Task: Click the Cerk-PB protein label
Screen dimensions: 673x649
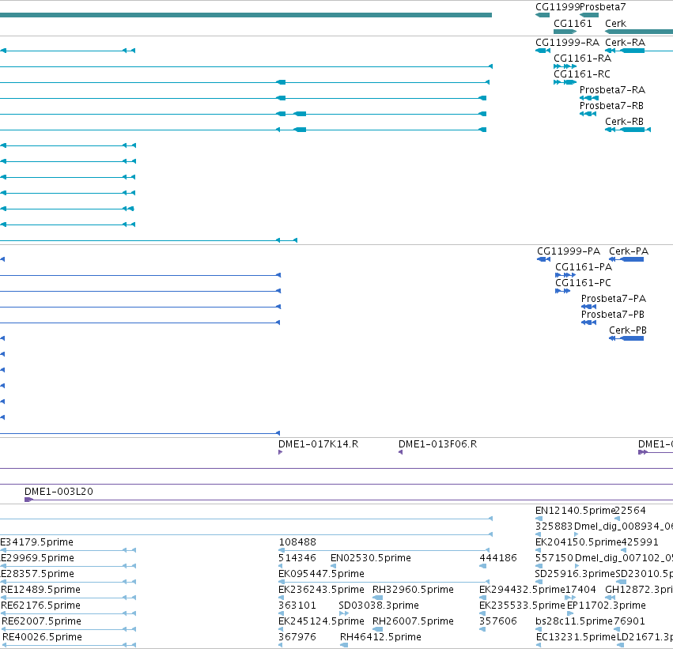Action: pyautogui.click(x=628, y=330)
